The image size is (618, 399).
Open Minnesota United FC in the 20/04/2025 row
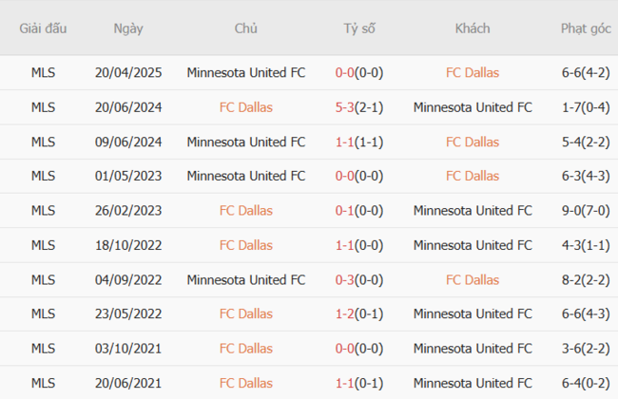coord(246,72)
